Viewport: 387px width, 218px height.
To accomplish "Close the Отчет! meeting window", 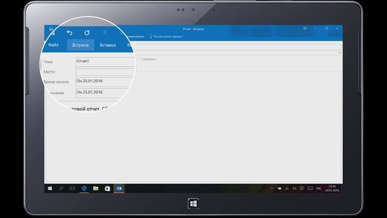I will 337,28.
